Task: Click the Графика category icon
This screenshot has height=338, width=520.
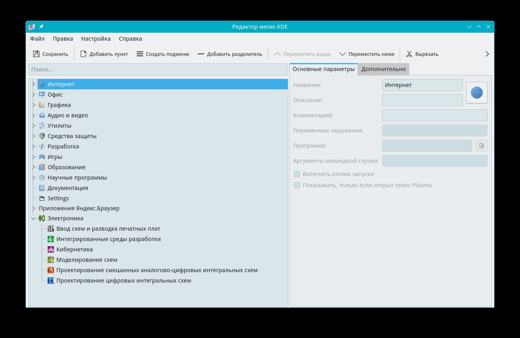Action: coord(42,105)
